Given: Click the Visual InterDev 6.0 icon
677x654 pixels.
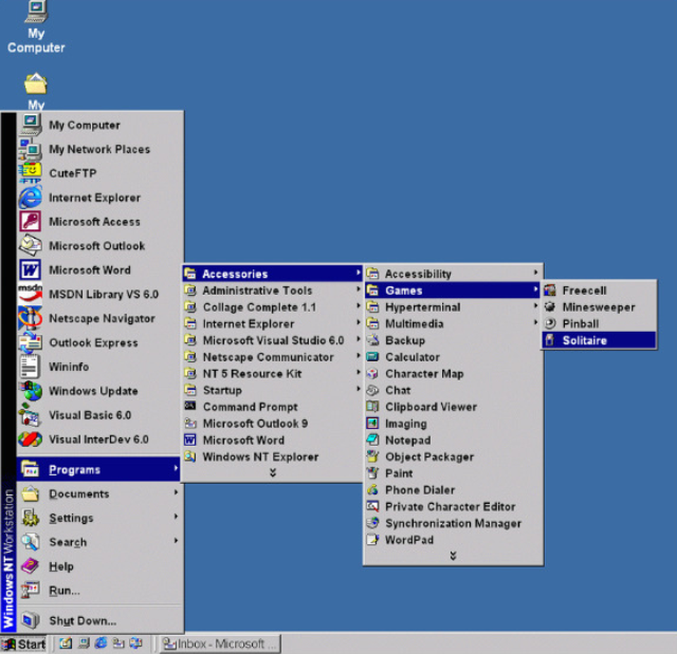Looking at the screenshot, I should (x=30, y=439).
